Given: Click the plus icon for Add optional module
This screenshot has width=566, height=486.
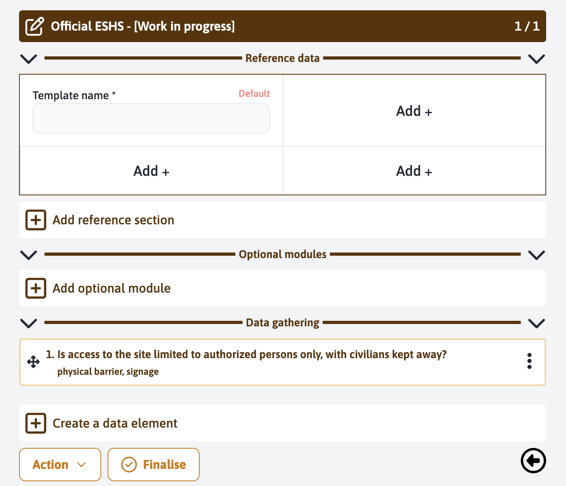Looking at the screenshot, I should pos(36,288).
